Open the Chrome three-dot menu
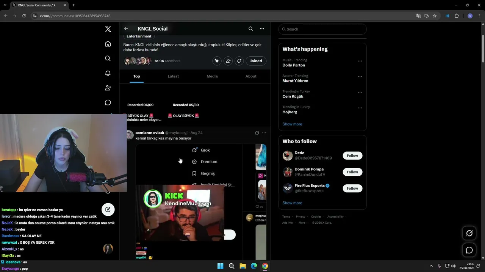The height and width of the screenshot is (272, 485). [x=480, y=16]
